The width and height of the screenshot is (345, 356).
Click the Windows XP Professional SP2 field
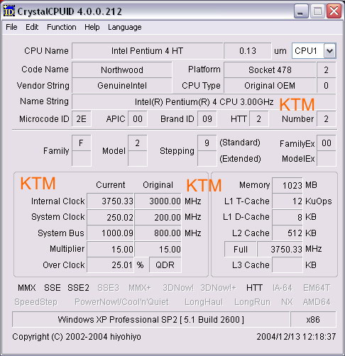(x=151, y=320)
